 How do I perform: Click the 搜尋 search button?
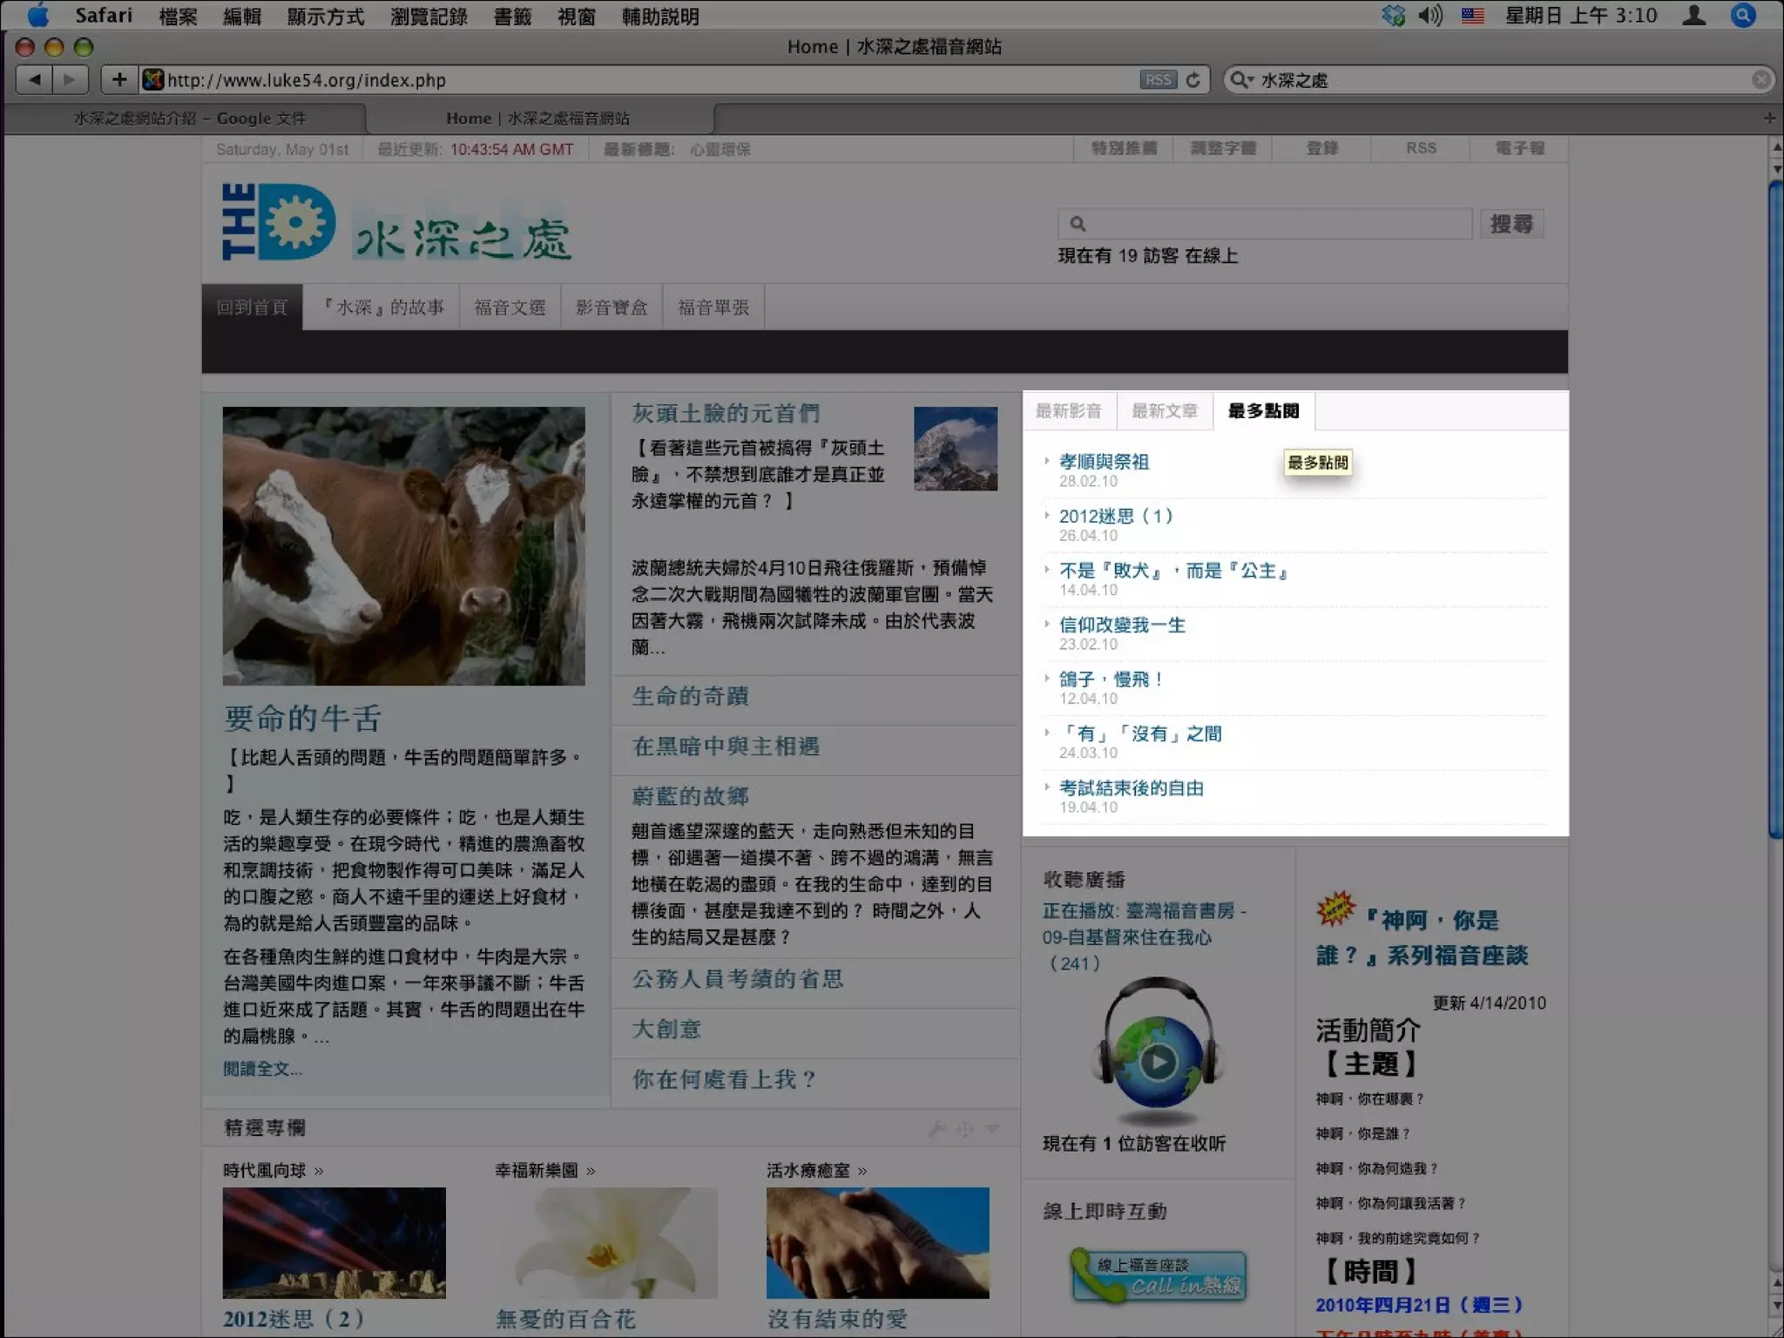pos(1510,224)
